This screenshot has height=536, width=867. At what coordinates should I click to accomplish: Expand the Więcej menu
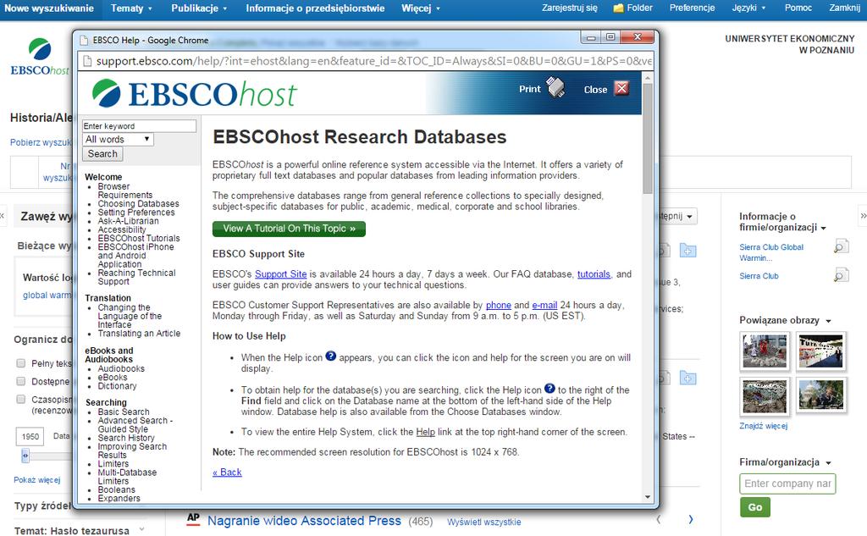click(421, 8)
